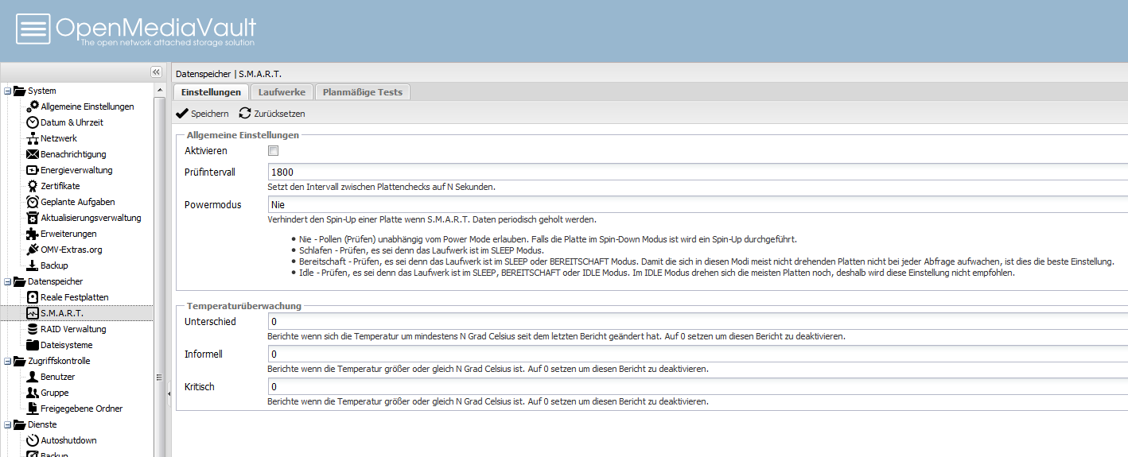The height and width of the screenshot is (457, 1128).
Task: Open Benutzer in the tree
Action: (58, 377)
